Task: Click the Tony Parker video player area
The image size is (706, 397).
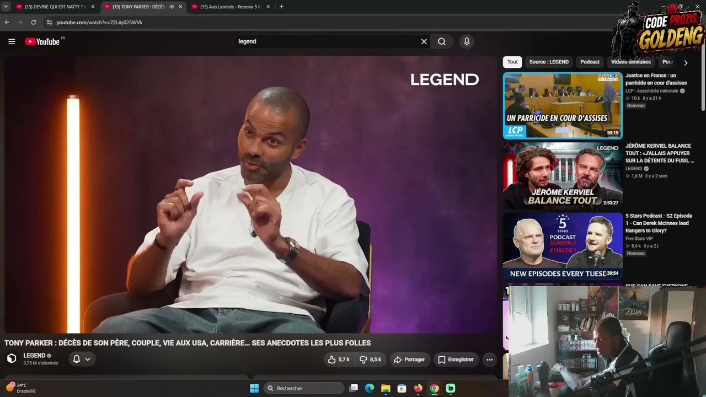Action: coord(251,195)
